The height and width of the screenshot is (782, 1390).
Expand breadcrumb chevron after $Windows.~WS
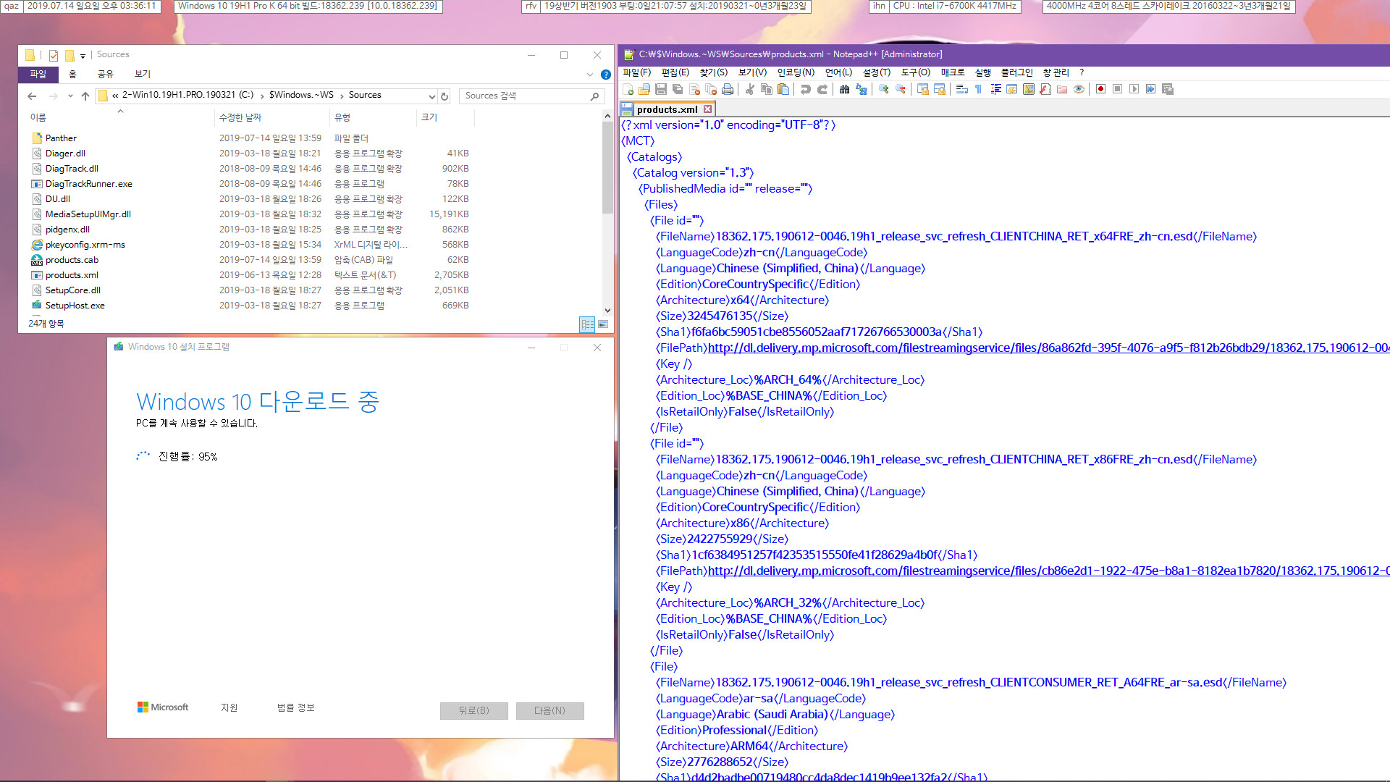click(342, 96)
